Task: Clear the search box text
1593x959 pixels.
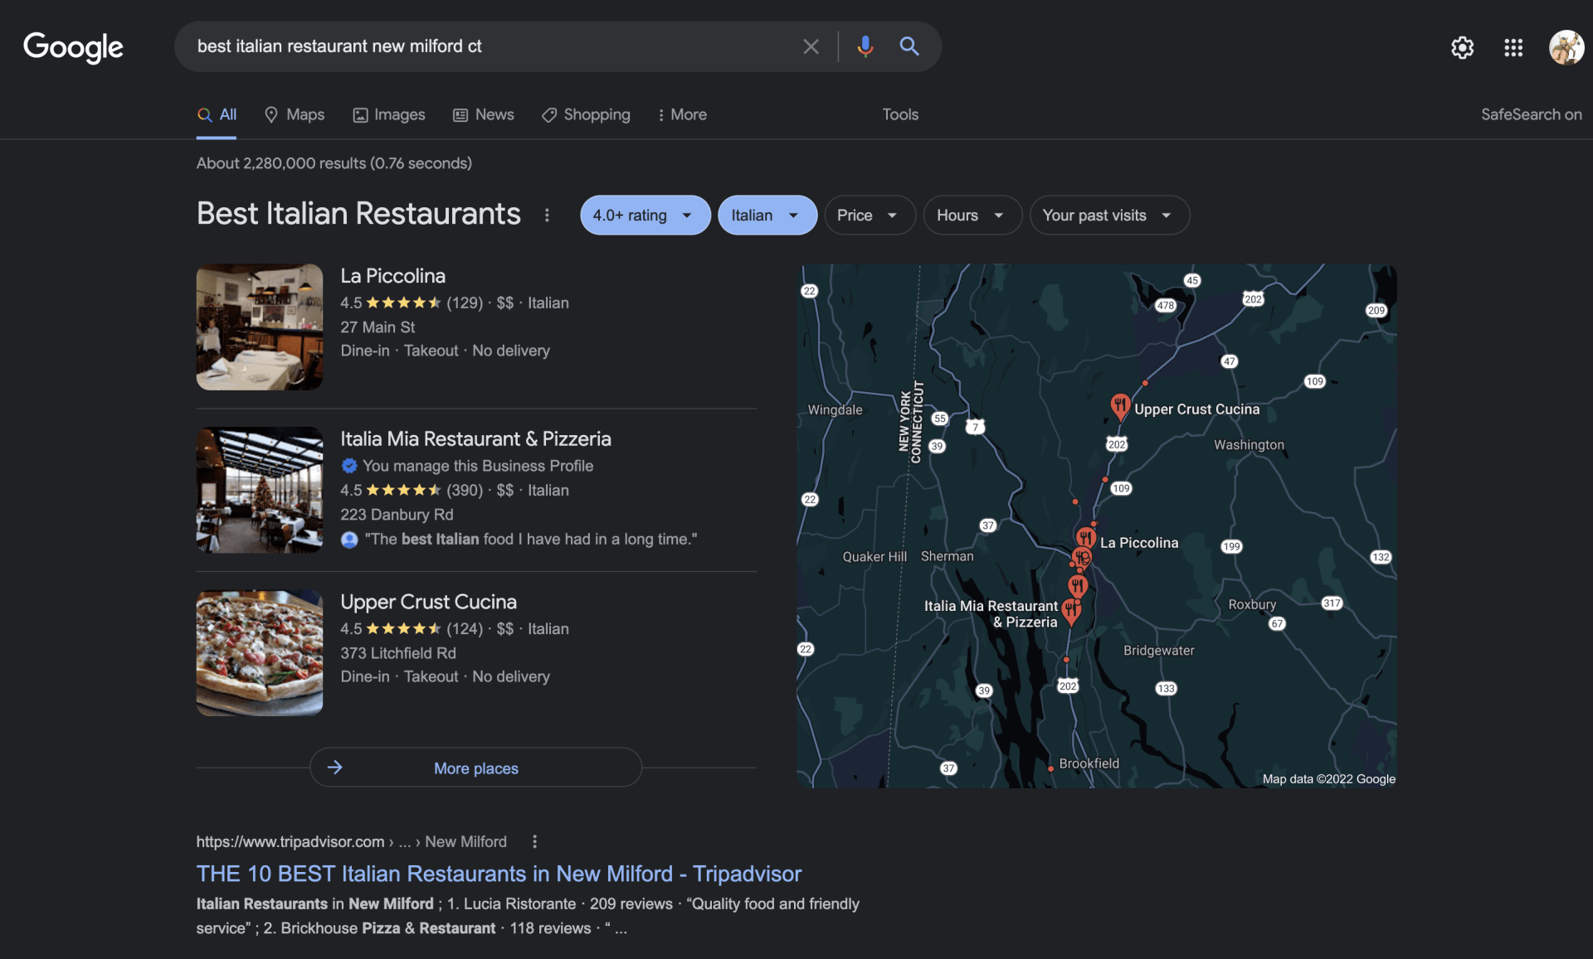Action: [x=811, y=46]
